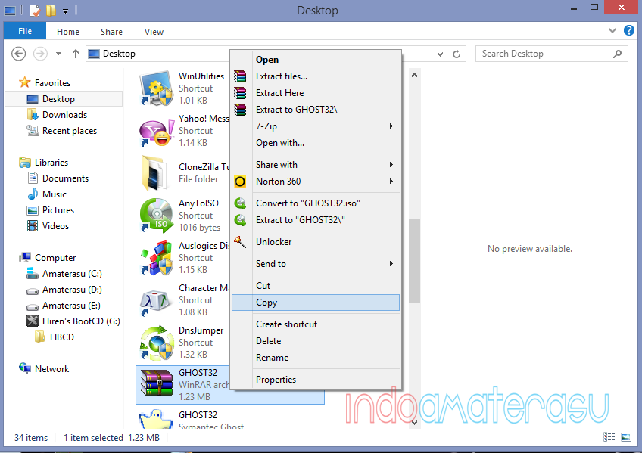
Task: Select Extract to GHOST32\ WinRAR option
Action: (315, 110)
